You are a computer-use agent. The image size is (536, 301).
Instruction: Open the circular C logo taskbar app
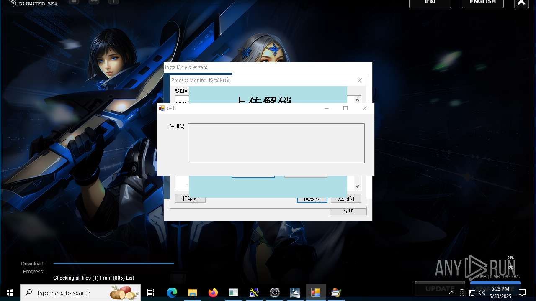(275, 293)
